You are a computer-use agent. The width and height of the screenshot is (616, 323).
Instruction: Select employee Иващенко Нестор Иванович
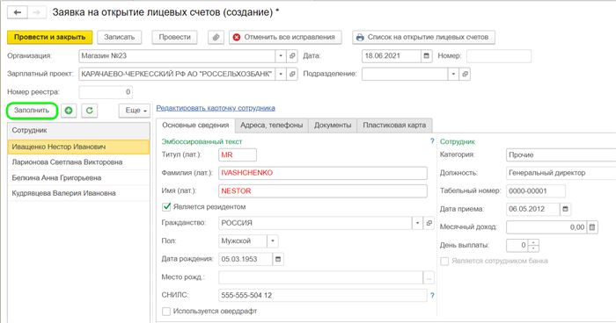(x=78, y=147)
